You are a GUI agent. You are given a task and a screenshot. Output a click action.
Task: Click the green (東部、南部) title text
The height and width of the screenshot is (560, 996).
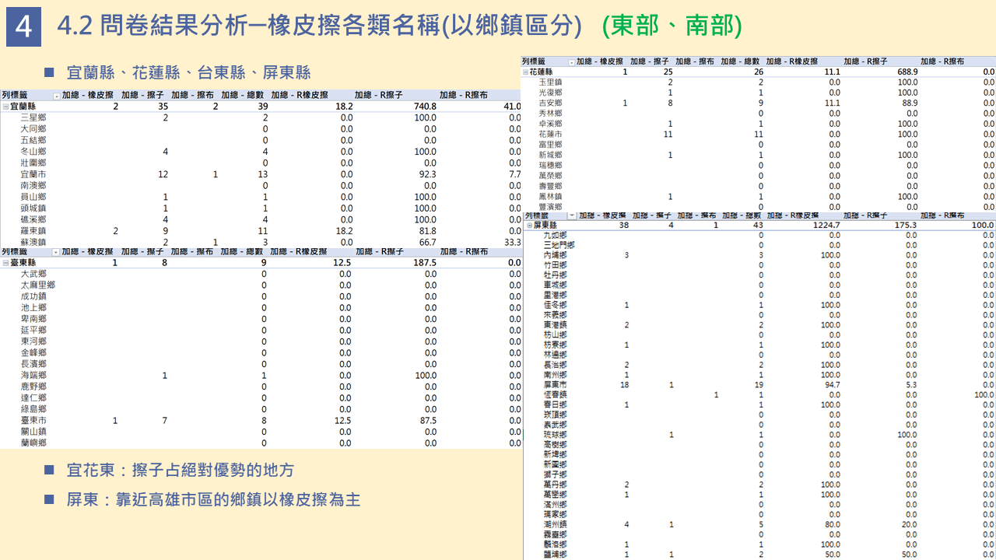(x=672, y=26)
